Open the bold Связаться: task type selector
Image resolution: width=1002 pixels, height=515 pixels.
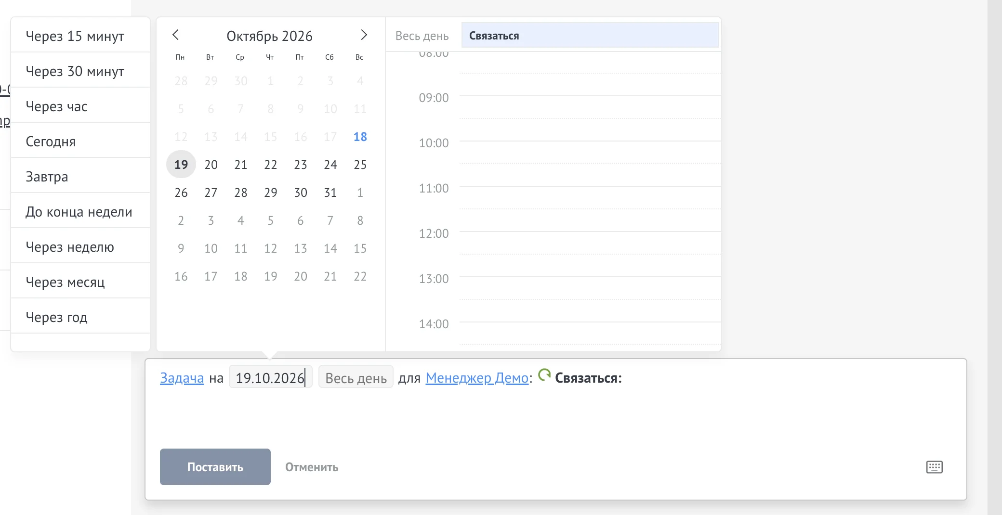[588, 378]
